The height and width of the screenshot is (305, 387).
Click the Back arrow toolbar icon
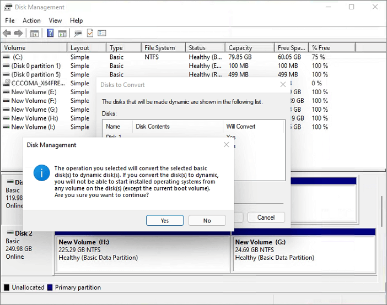pyautogui.click(x=7, y=34)
